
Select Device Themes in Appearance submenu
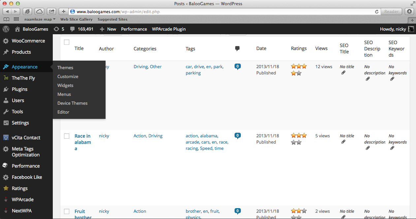pos(73,103)
